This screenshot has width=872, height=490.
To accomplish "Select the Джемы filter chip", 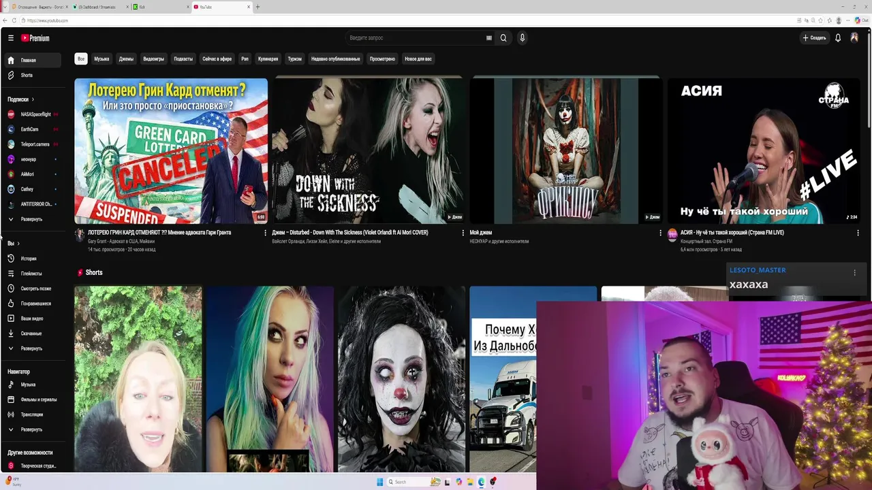I will pyautogui.click(x=126, y=59).
